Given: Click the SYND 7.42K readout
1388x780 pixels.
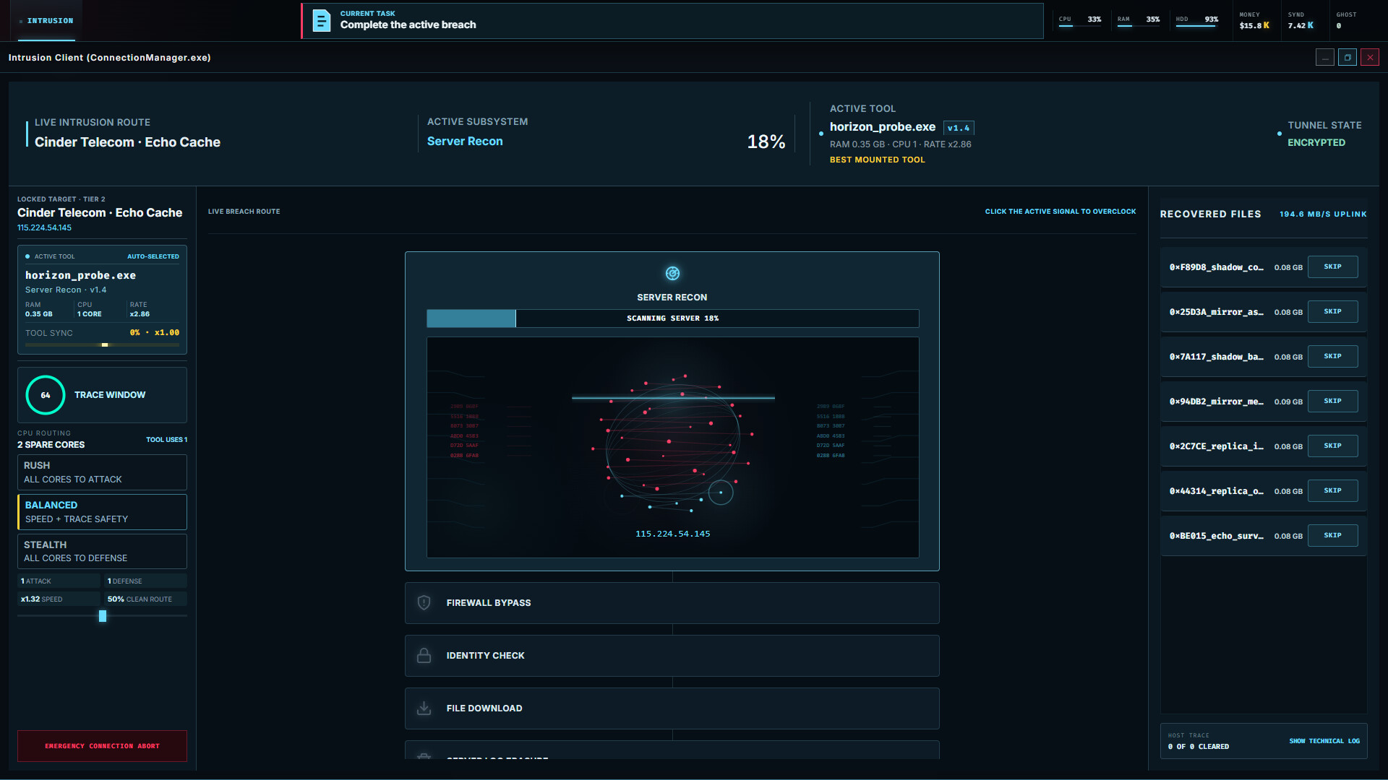Looking at the screenshot, I should click(x=1301, y=20).
